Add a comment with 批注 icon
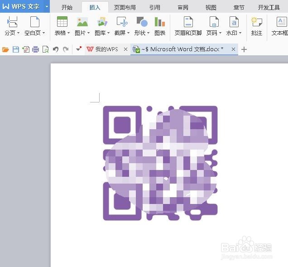 257,22
